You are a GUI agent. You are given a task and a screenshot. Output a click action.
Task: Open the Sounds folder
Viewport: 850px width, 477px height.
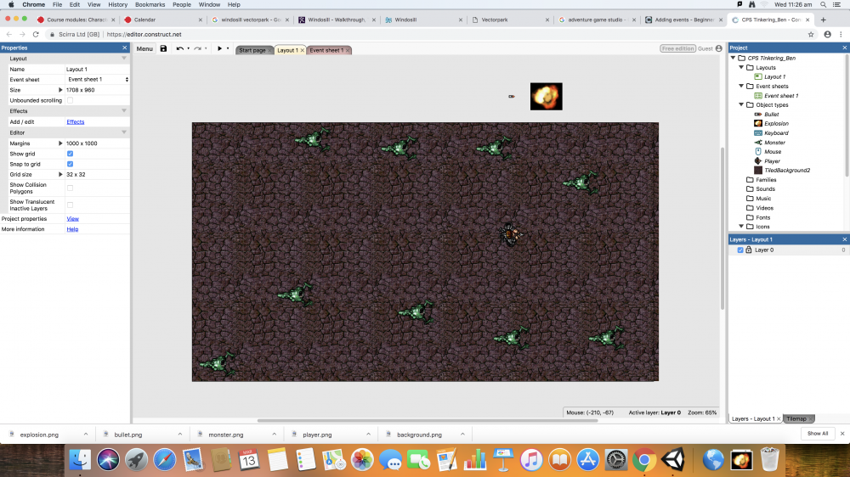click(765, 189)
